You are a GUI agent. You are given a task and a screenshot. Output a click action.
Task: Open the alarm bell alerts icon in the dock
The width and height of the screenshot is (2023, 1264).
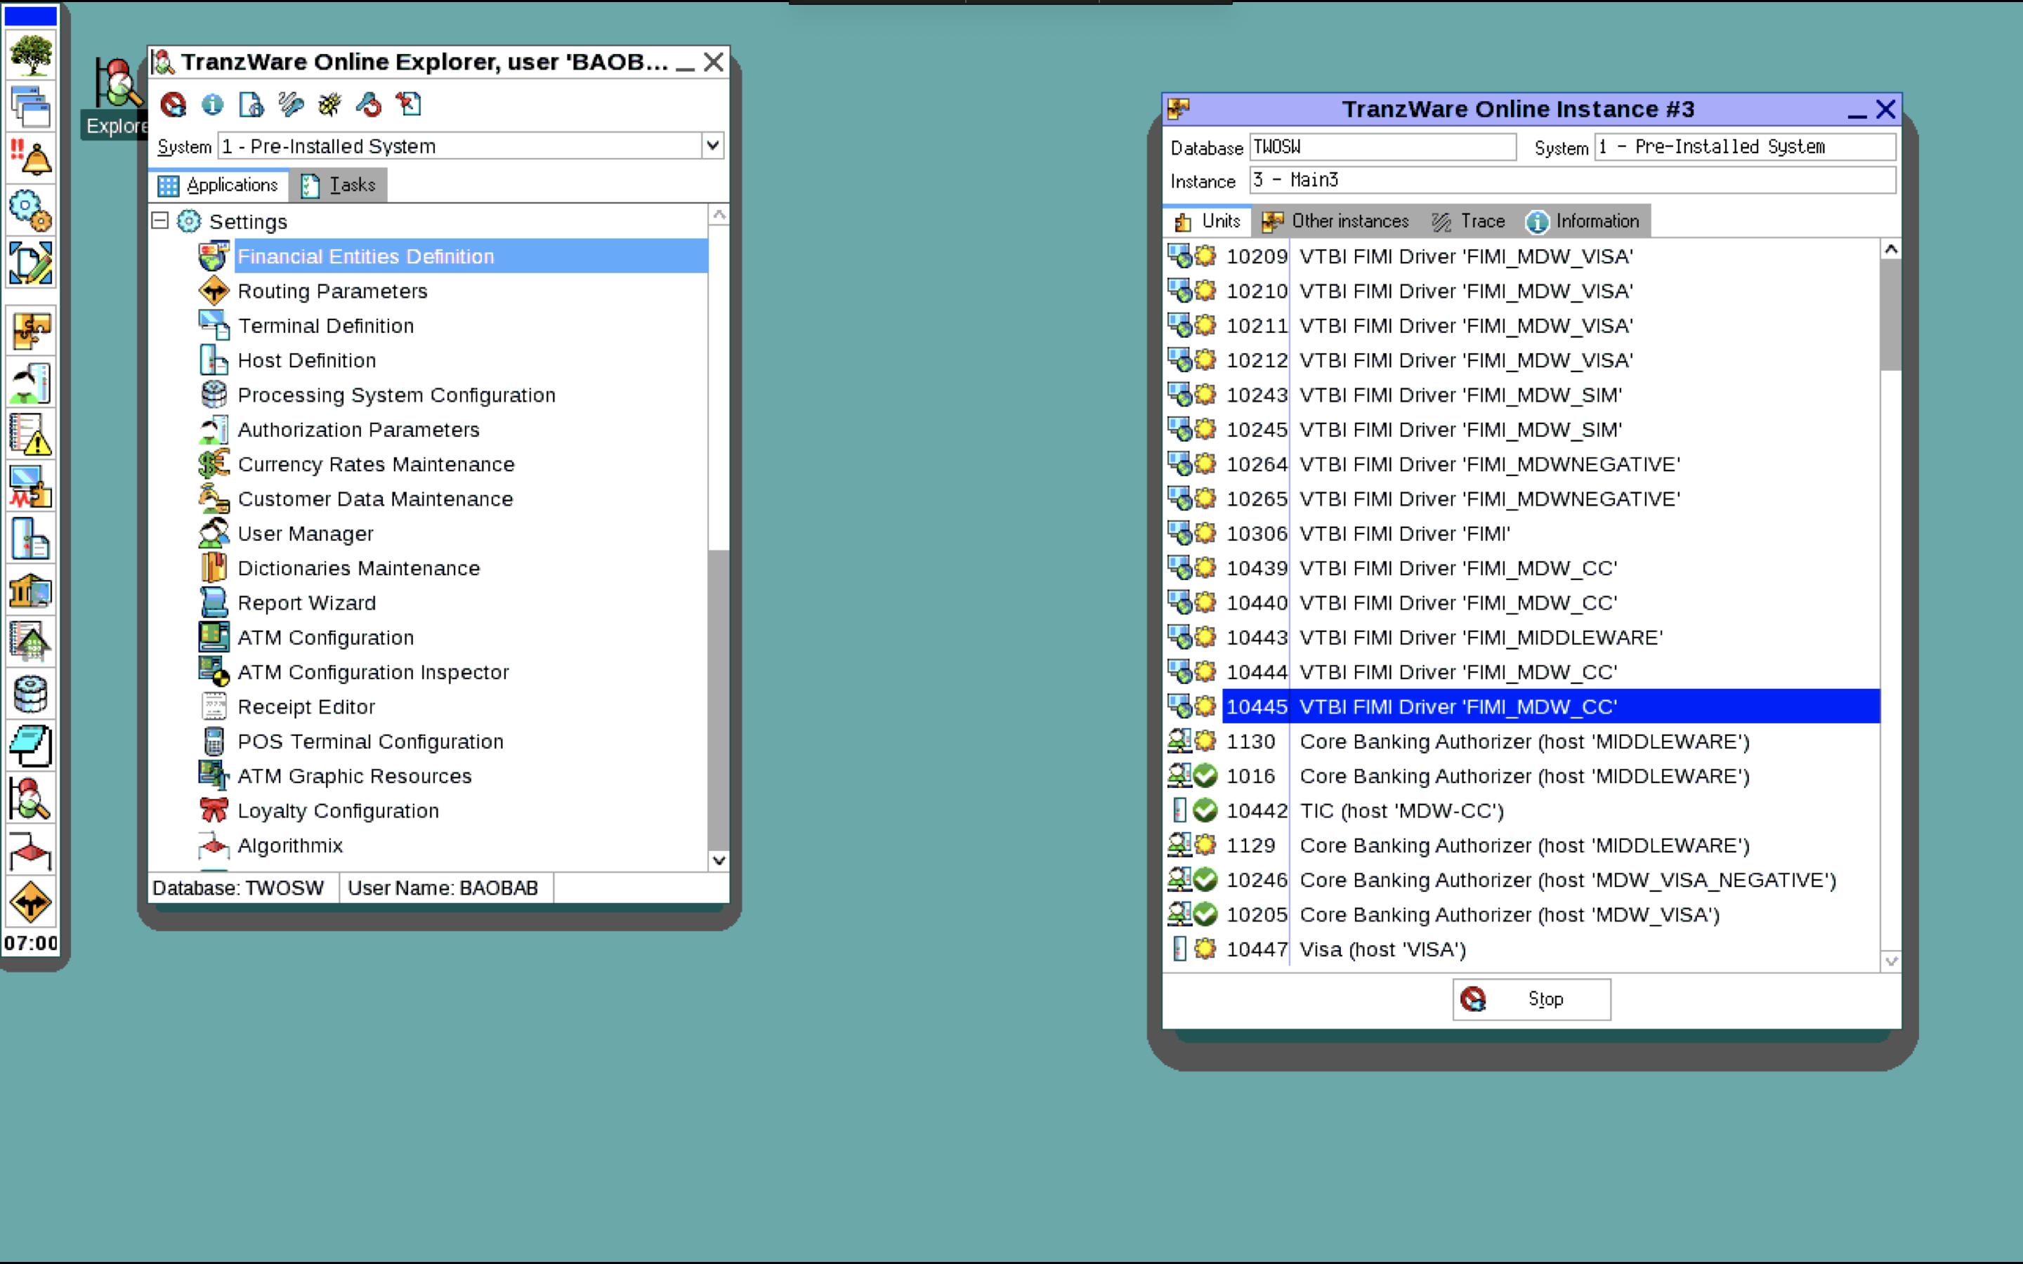31,158
